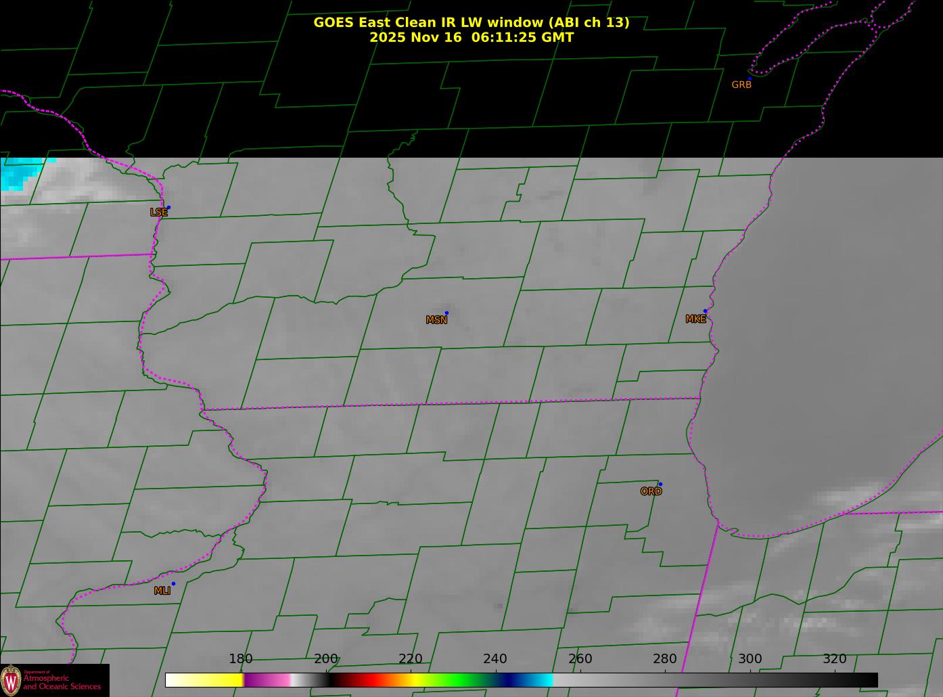Click the 200 value on the color scale
This screenshot has height=697, width=943.
326,659
